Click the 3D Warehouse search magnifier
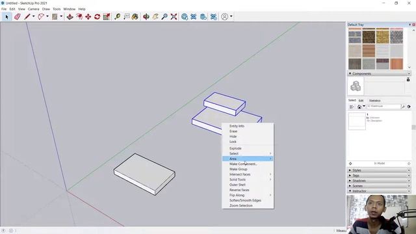The width and height of the screenshot is (416, 234). (x=403, y=107)
